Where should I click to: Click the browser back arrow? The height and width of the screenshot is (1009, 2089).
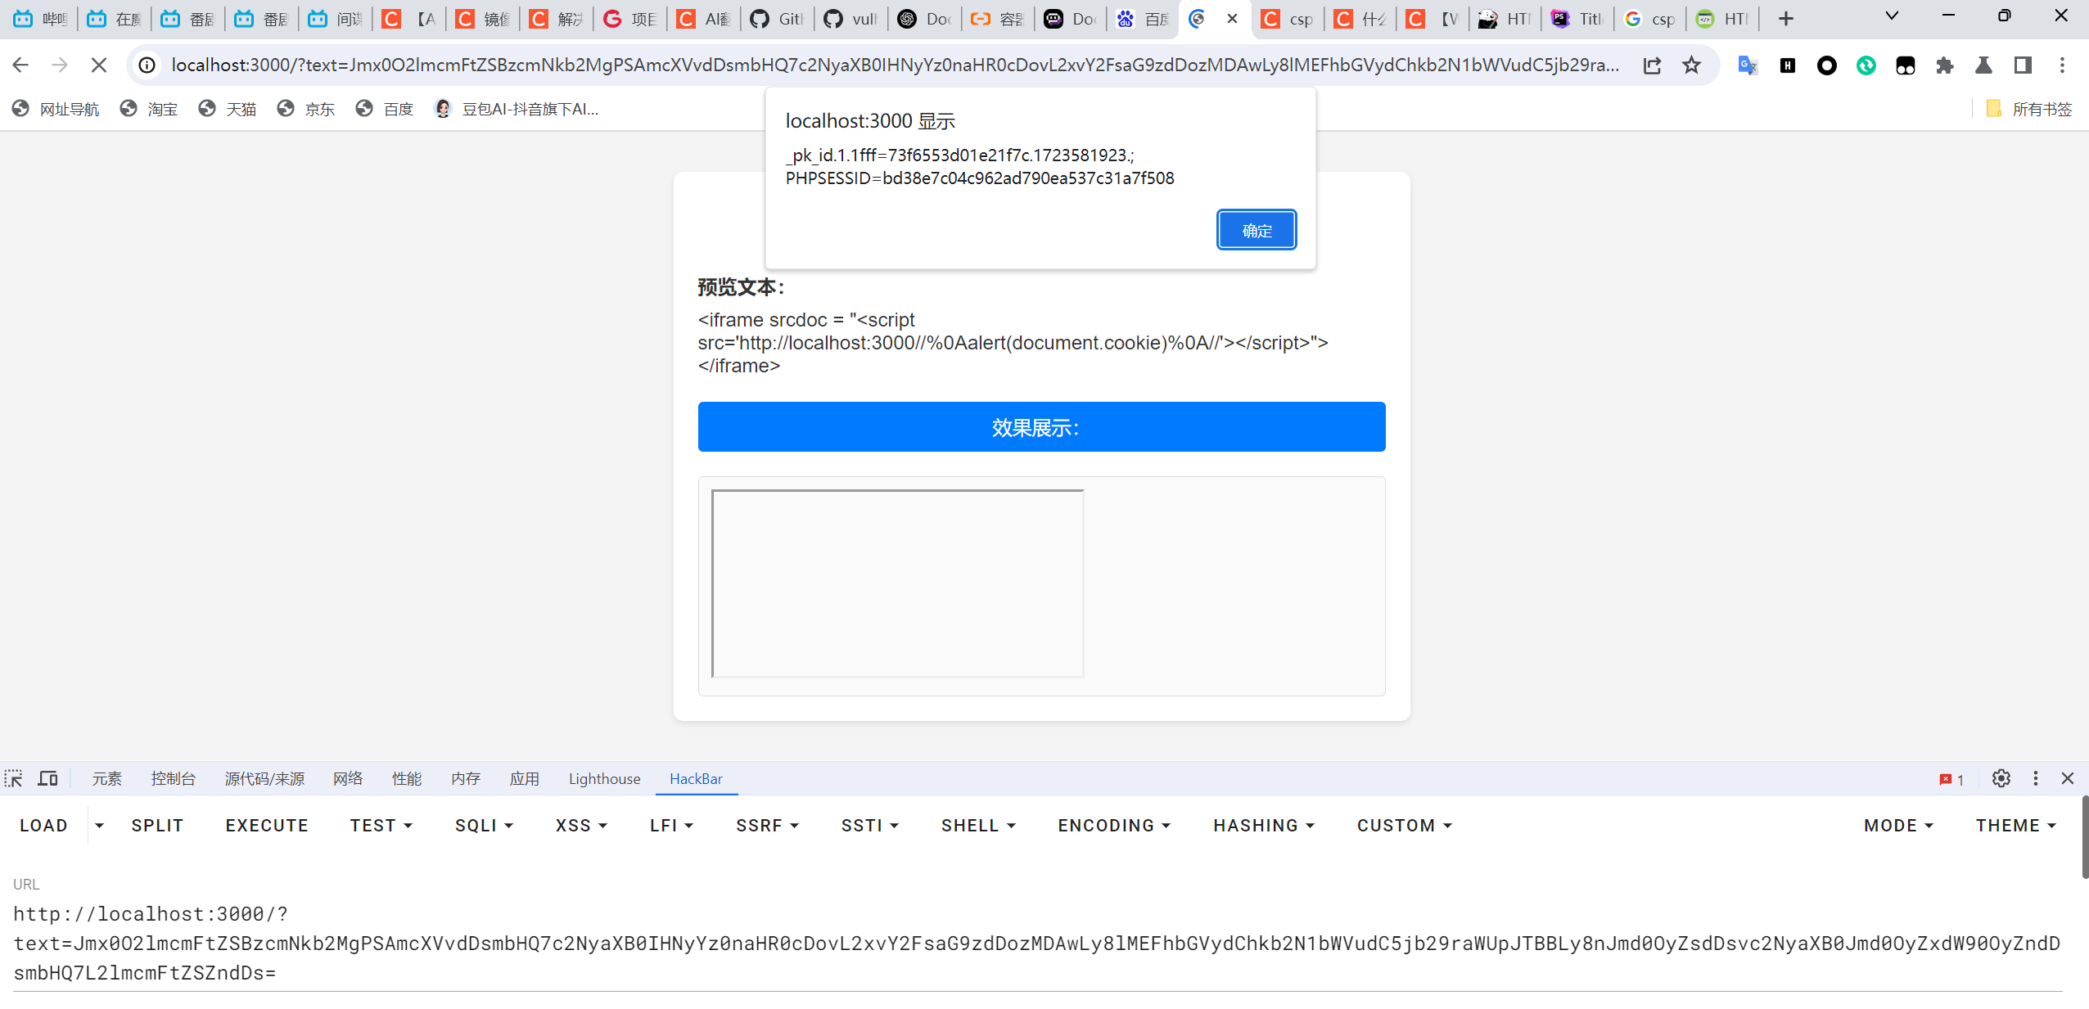point(21,65)
